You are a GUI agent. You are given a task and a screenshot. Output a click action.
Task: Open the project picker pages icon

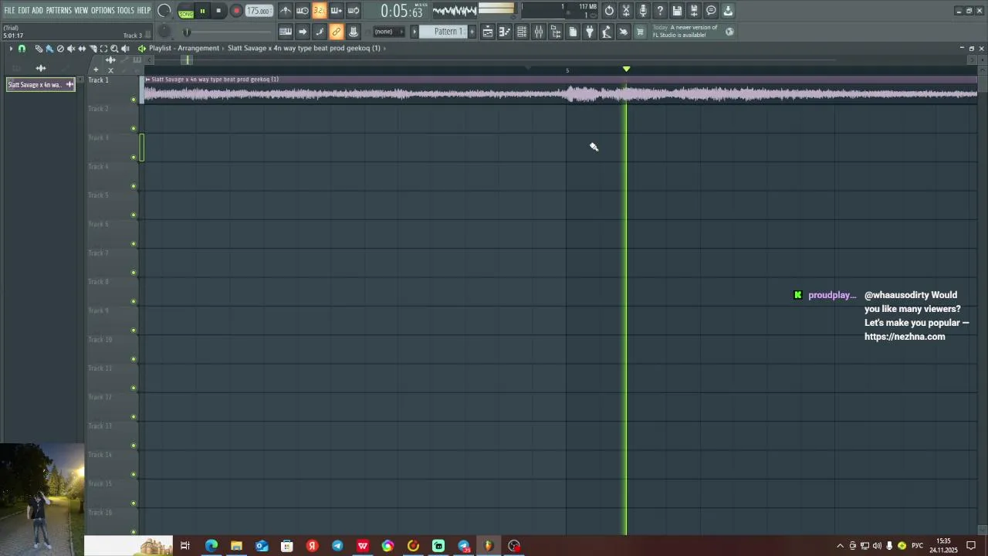[573, 32]
